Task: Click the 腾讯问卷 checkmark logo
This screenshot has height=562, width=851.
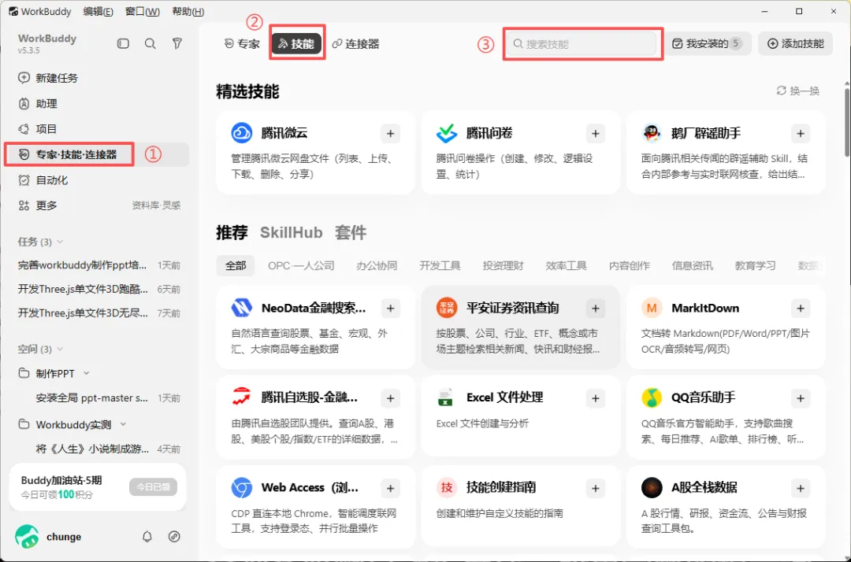Action: click(447, 133)
